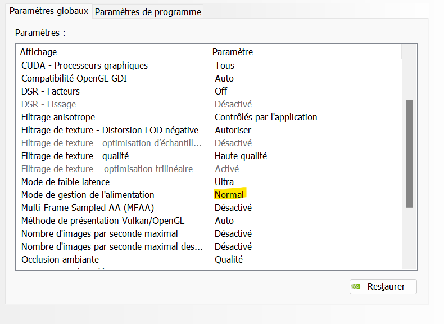Open the Haute qualité texture filtering value
444x324 pixels.
(241, 156)
